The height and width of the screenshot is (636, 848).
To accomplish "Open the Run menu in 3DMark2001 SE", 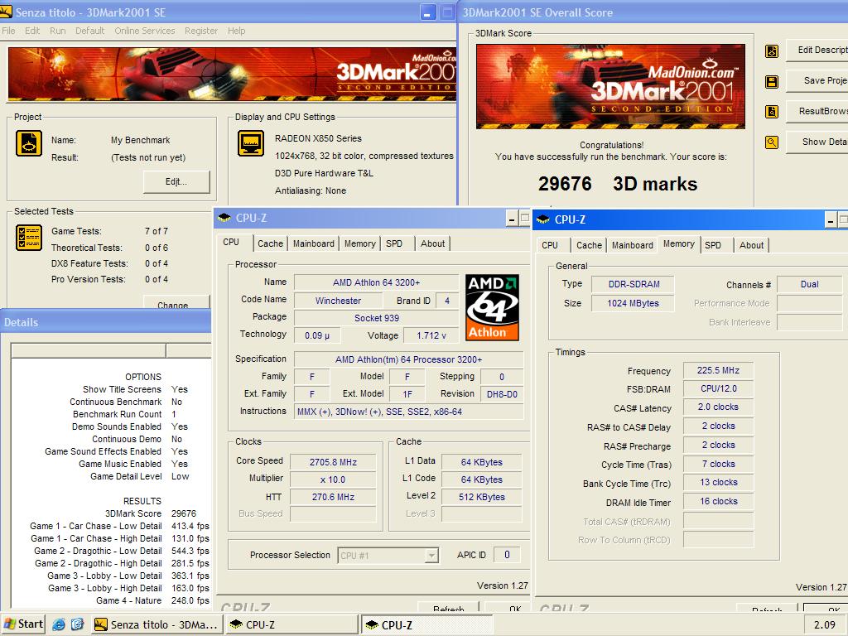I will tap(57, 31).
